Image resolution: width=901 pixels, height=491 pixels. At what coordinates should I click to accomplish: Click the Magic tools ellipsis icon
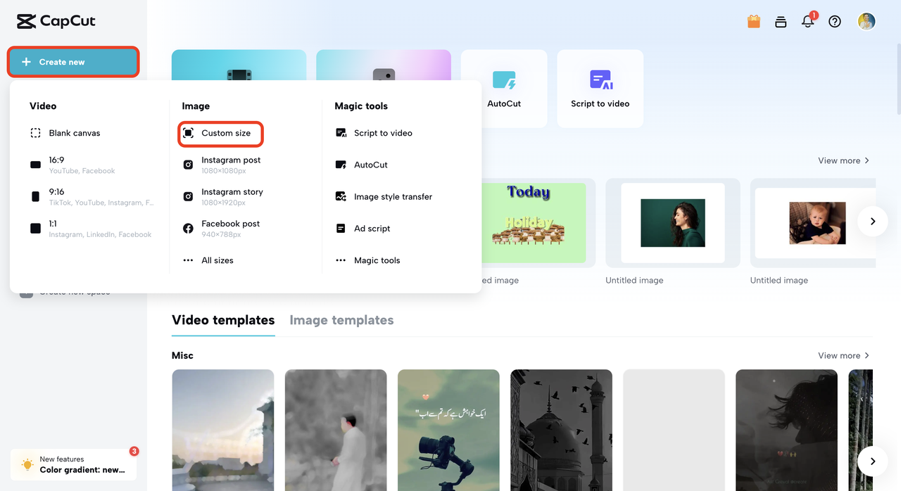pos(341,260)
